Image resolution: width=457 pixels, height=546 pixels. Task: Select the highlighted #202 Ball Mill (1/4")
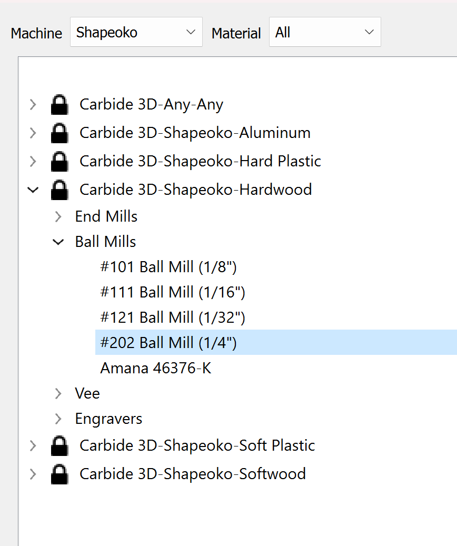pyautogui.click(x=168, y=343)
